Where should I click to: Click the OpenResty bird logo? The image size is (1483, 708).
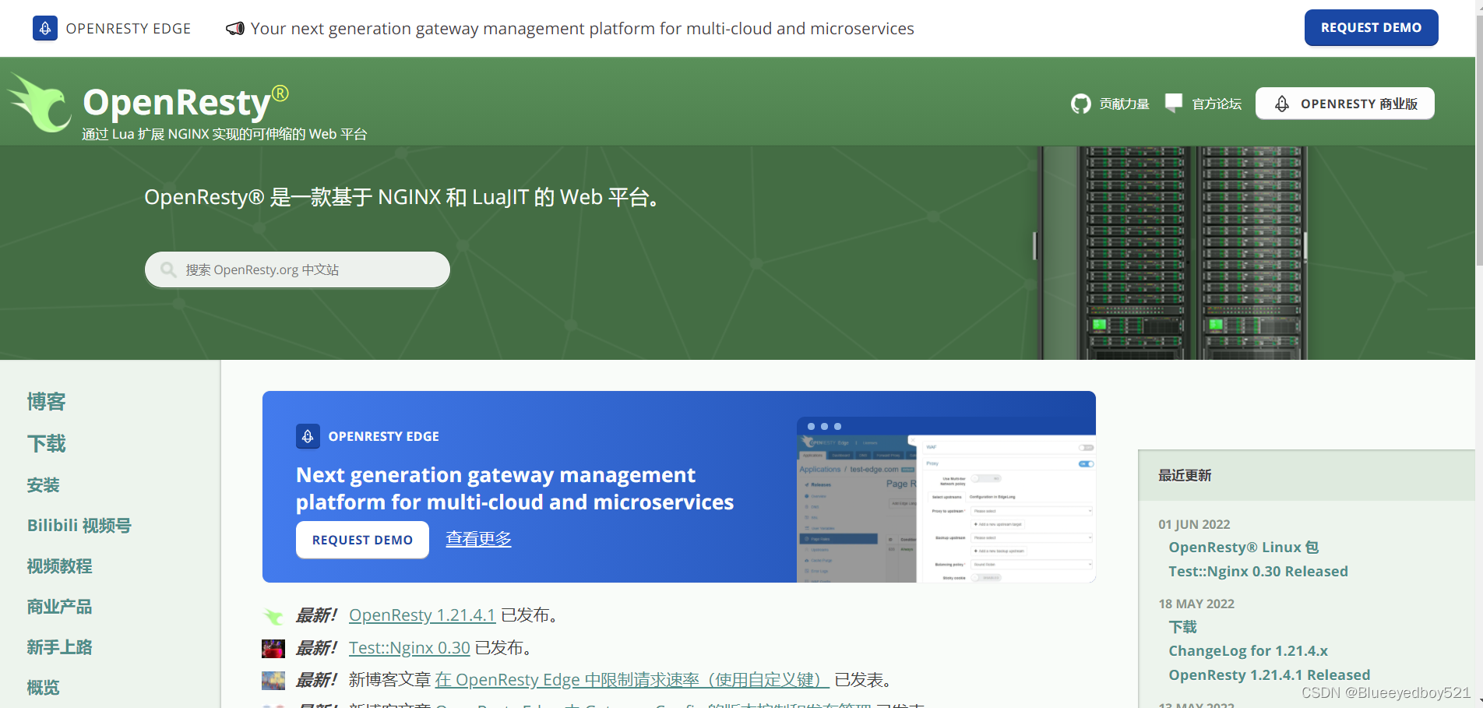(41, 102)
